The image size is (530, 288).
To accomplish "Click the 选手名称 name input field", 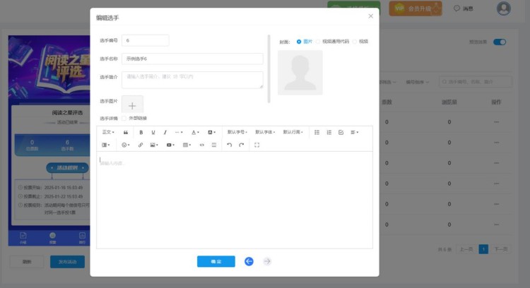I will [192, 59].
